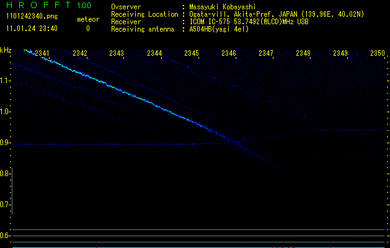390x248 pixels.
Task: Click the observer name Masayuki Kobayashi
Action: pos(223,7)
